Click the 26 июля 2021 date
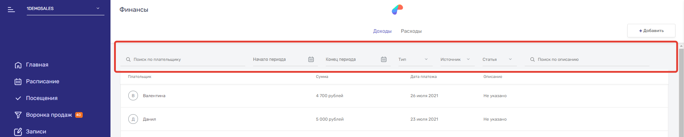Viewport: 684px width, 137px height. pos(424,96)
